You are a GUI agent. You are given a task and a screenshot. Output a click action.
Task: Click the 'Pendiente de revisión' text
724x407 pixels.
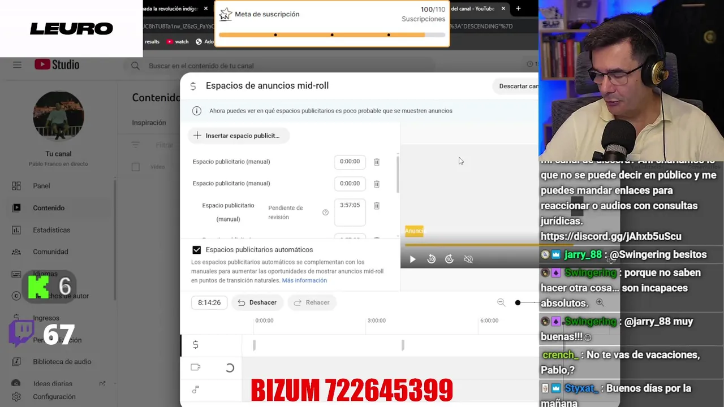(286, 213)
